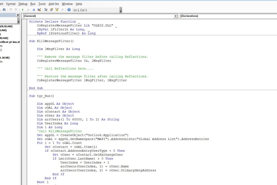This screenshot has height=185, width=277.
Task: Open the Window menu
Action: coord(67,4)
